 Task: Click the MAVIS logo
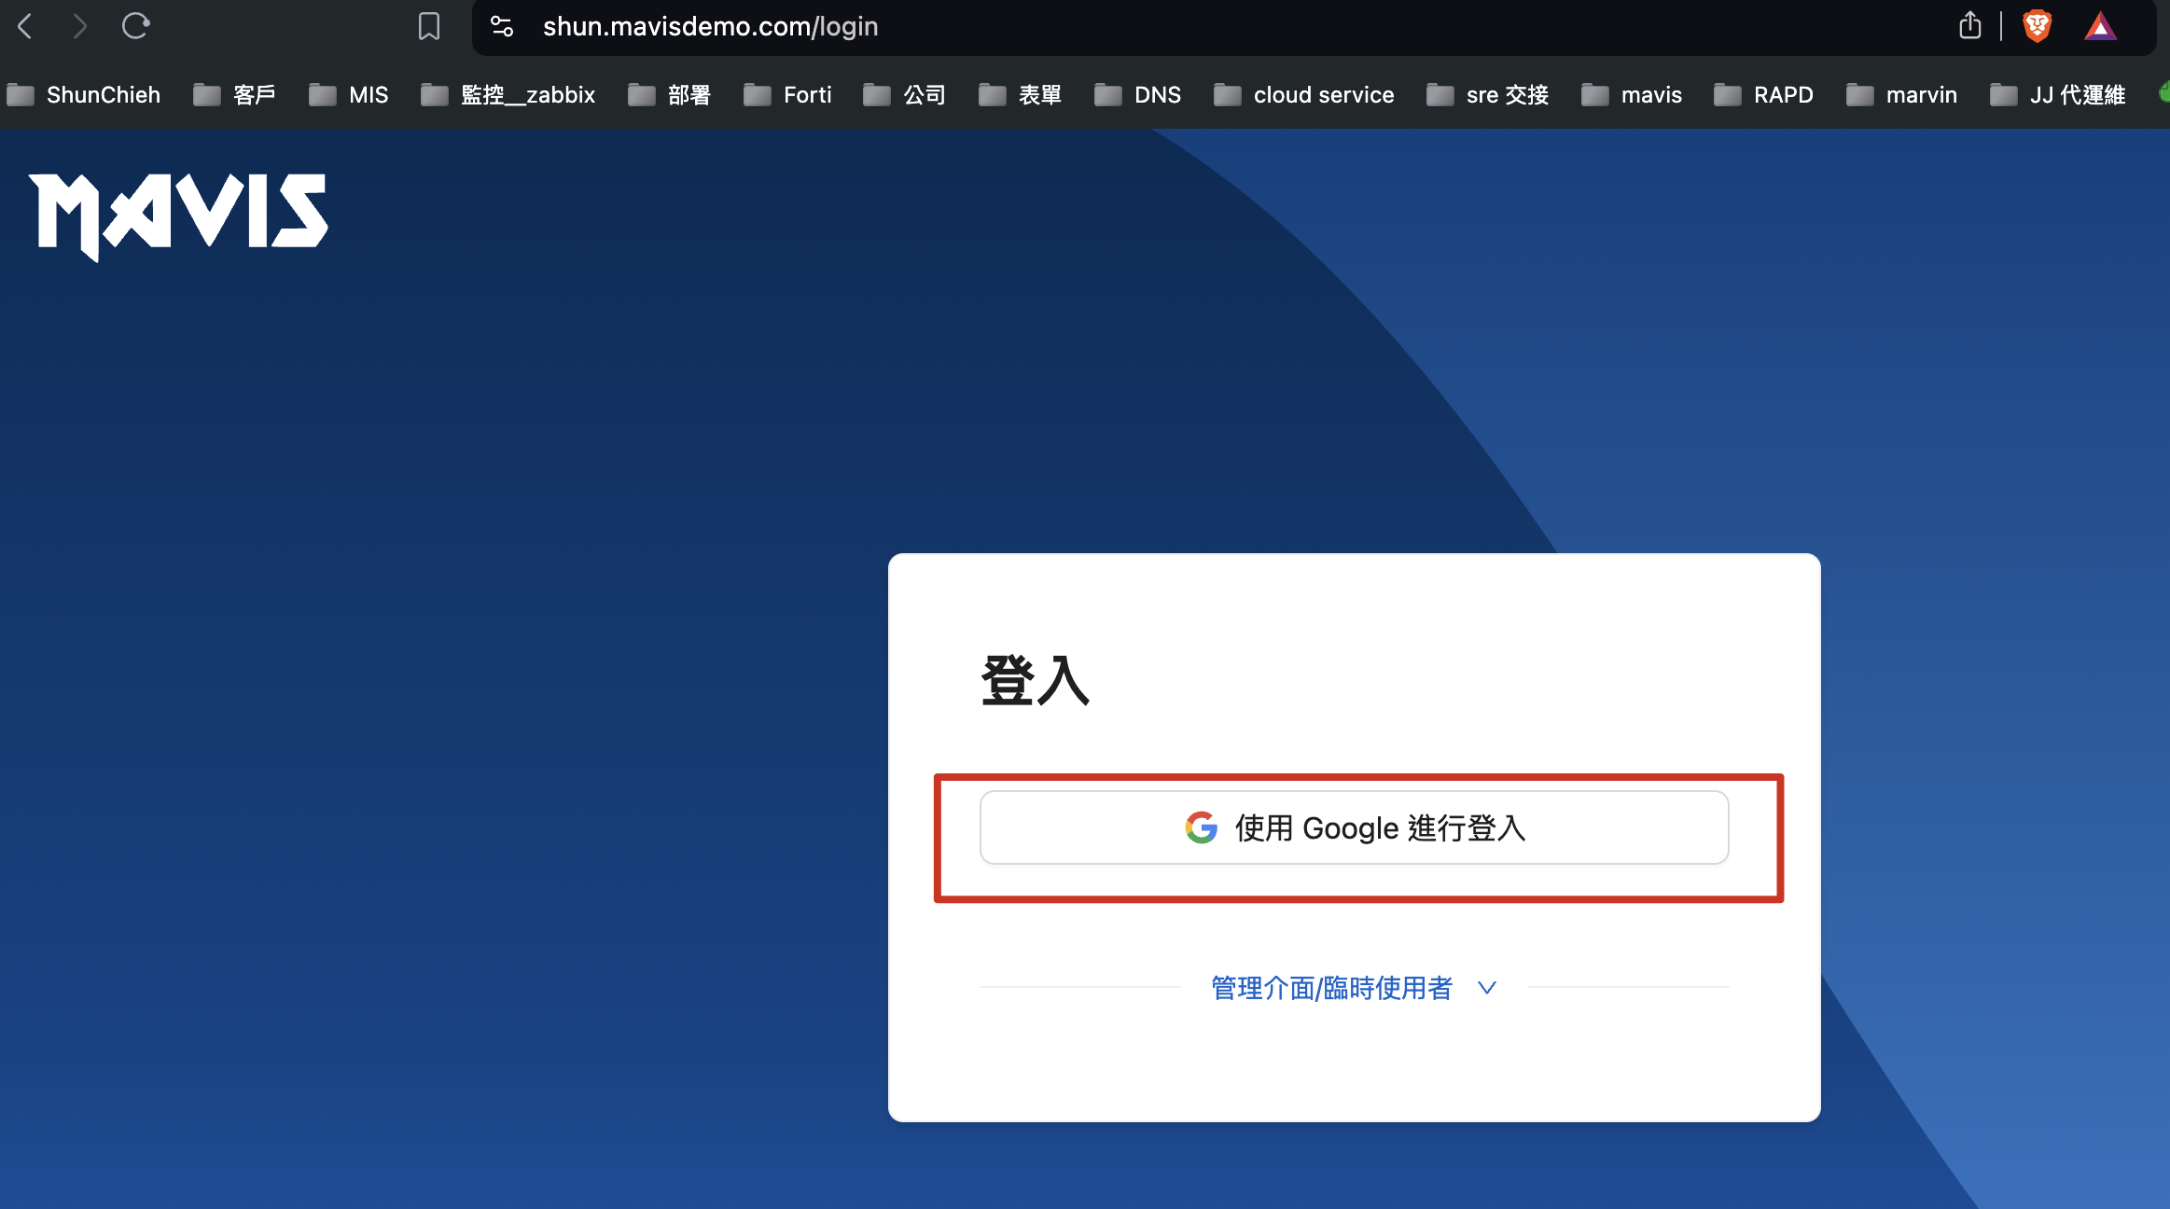click(x=178, y=215)
